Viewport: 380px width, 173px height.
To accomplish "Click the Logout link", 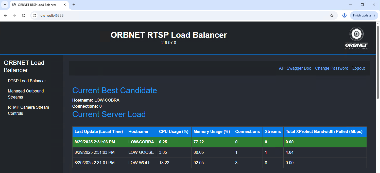I will (358, 68).
